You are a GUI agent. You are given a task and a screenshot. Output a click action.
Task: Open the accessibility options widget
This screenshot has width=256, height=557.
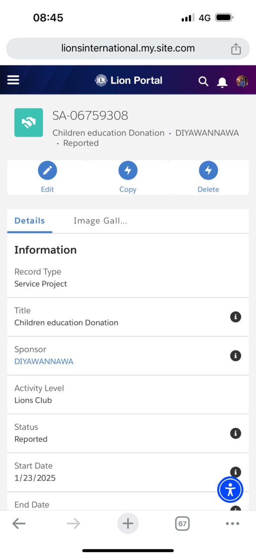pyautogui.click(x=230, y=490)
